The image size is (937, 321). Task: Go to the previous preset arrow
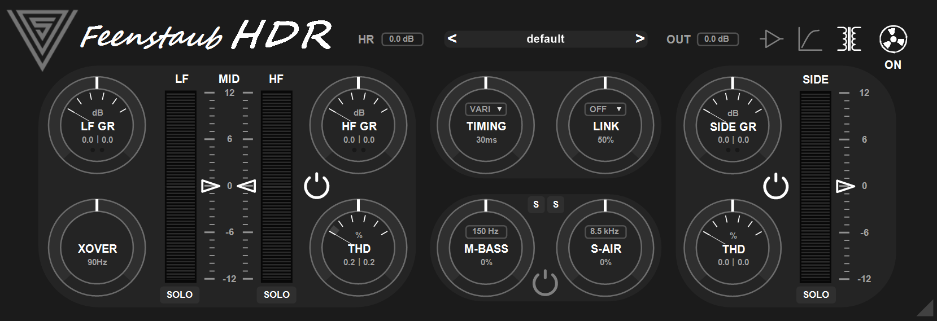pos(452,39)
